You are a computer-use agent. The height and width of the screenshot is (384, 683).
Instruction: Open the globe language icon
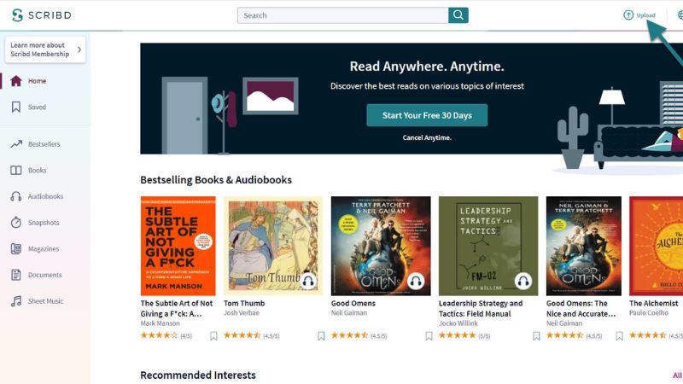(x=680, y=15)
